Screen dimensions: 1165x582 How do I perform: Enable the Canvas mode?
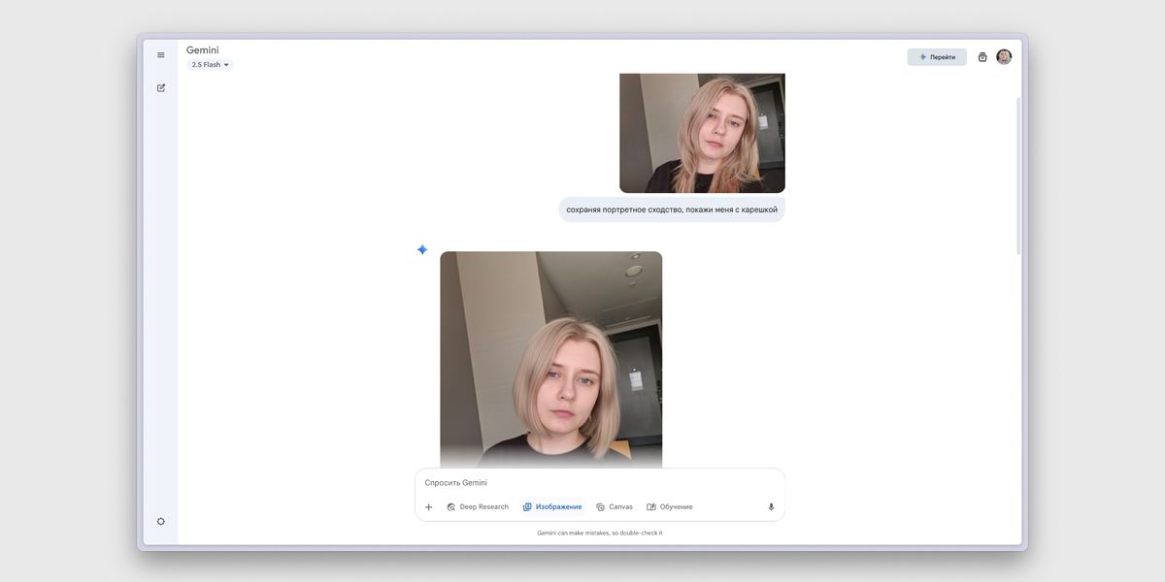tap(615, 507)
